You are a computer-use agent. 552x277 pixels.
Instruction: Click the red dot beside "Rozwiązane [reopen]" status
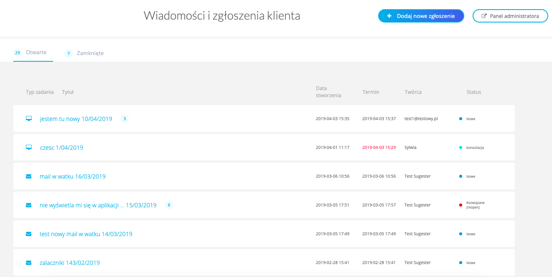coord(461,205)
